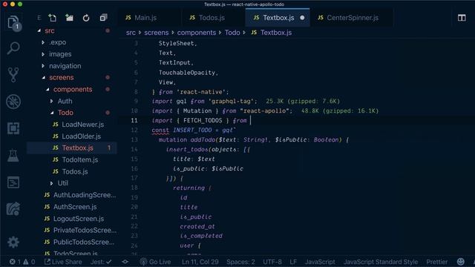Click Ln 11, Col 29 cursor position
475x267 pixels.
click(200, 262)
